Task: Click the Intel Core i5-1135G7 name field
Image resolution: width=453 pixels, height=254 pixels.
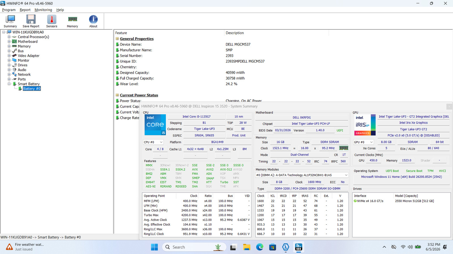Action: 196,117
